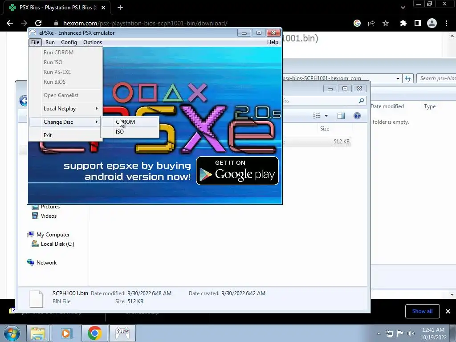Open volume speaker tray icon
This screenshot has height=342, width=456.
click(411, 334)
